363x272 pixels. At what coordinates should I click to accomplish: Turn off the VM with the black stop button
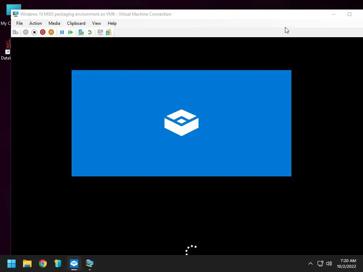tap(34, 32)
